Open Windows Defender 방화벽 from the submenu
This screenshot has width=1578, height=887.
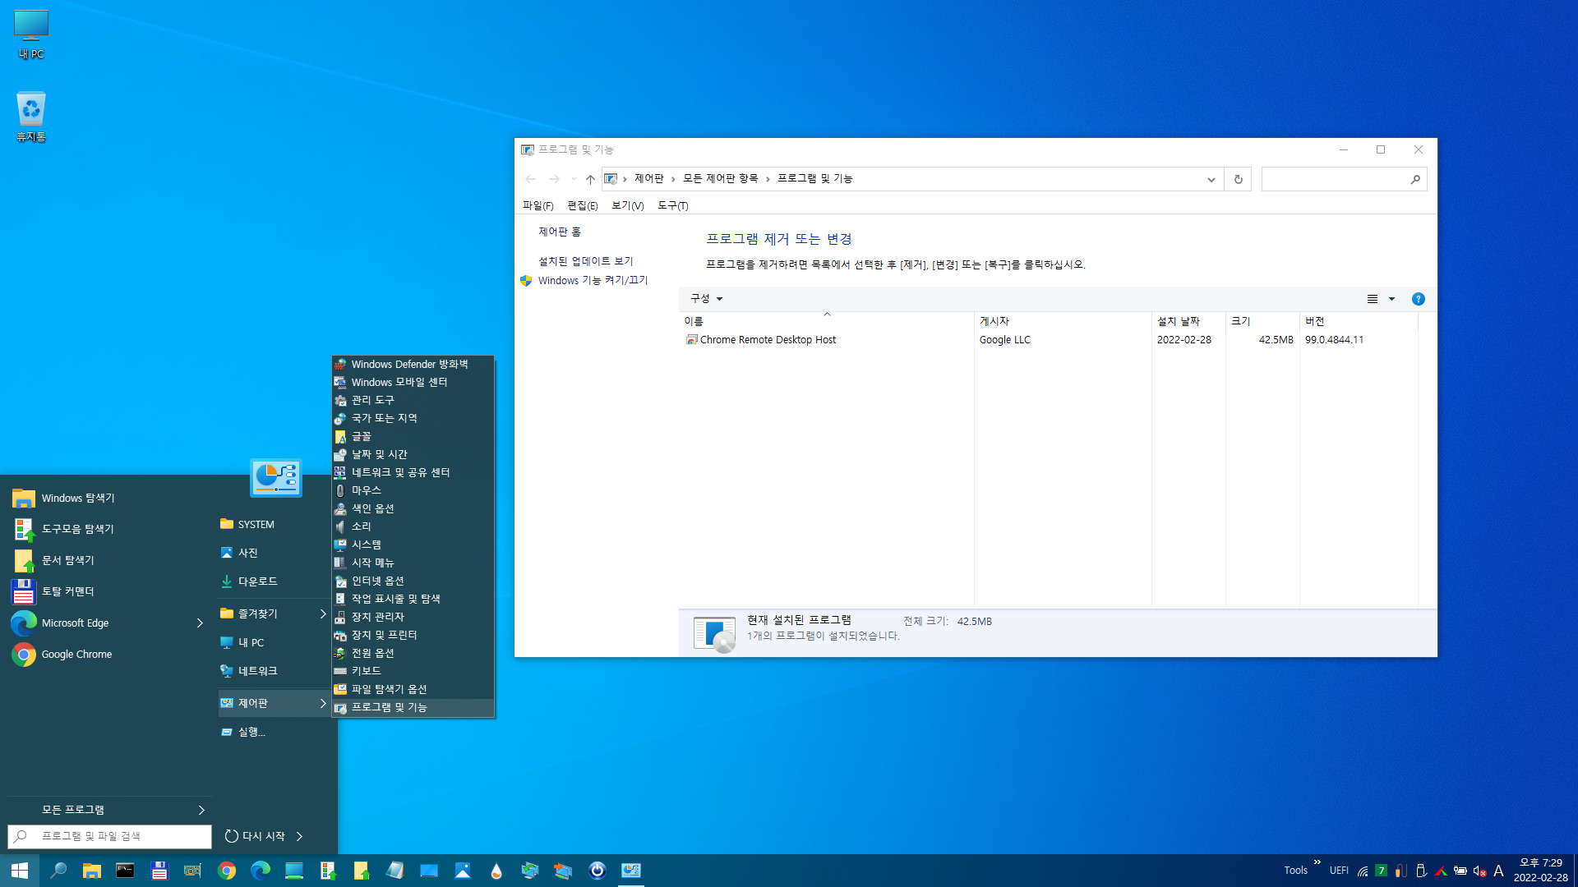pyautogui.click(x=413, y=364)
